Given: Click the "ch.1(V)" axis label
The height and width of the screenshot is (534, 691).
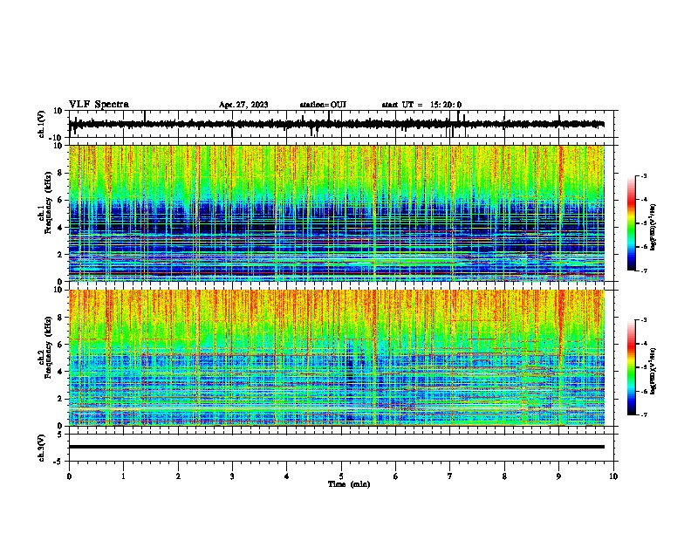Looking at the screenshot, I should click(x=42, y=124).
